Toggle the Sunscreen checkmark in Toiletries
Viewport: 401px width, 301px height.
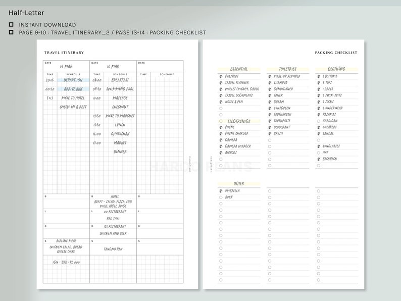click(x=270, y=108)
